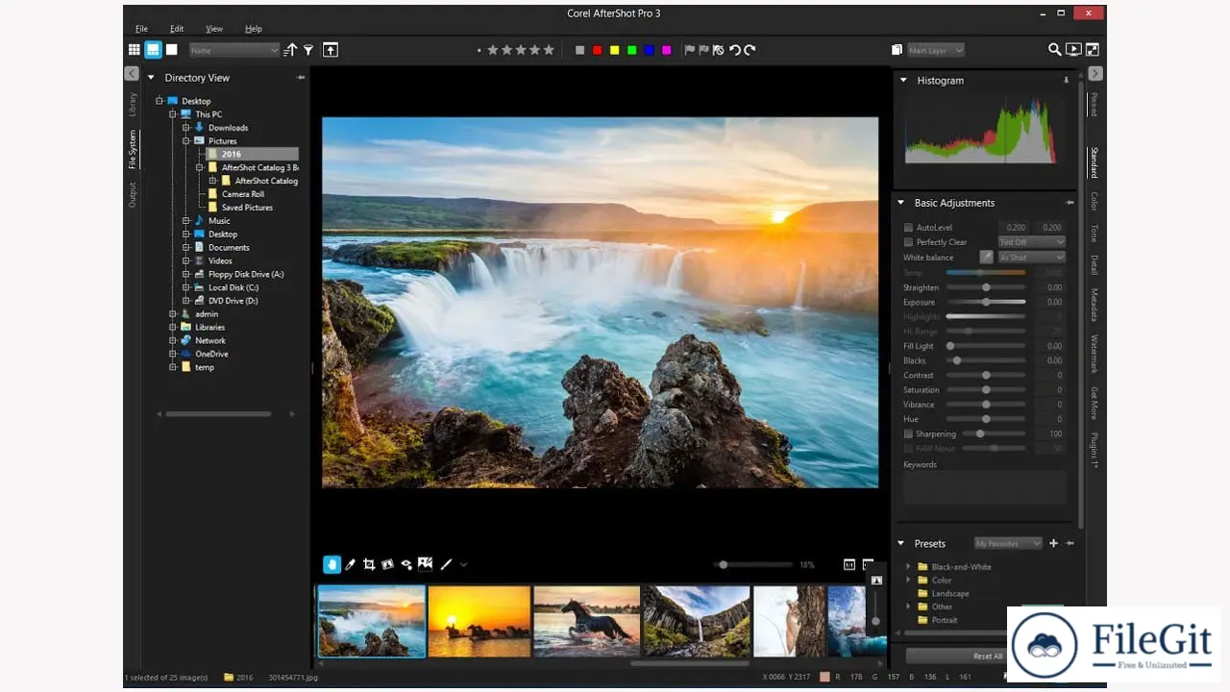Image resolution: width=1230 pixels, height=692 pixels.
Task: Click the Keywords input field
Action: (985, 487)
